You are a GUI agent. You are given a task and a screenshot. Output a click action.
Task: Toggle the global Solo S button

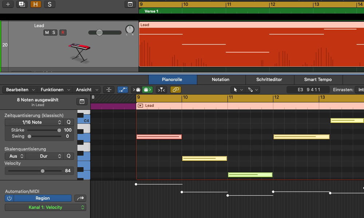click(50, 4)
